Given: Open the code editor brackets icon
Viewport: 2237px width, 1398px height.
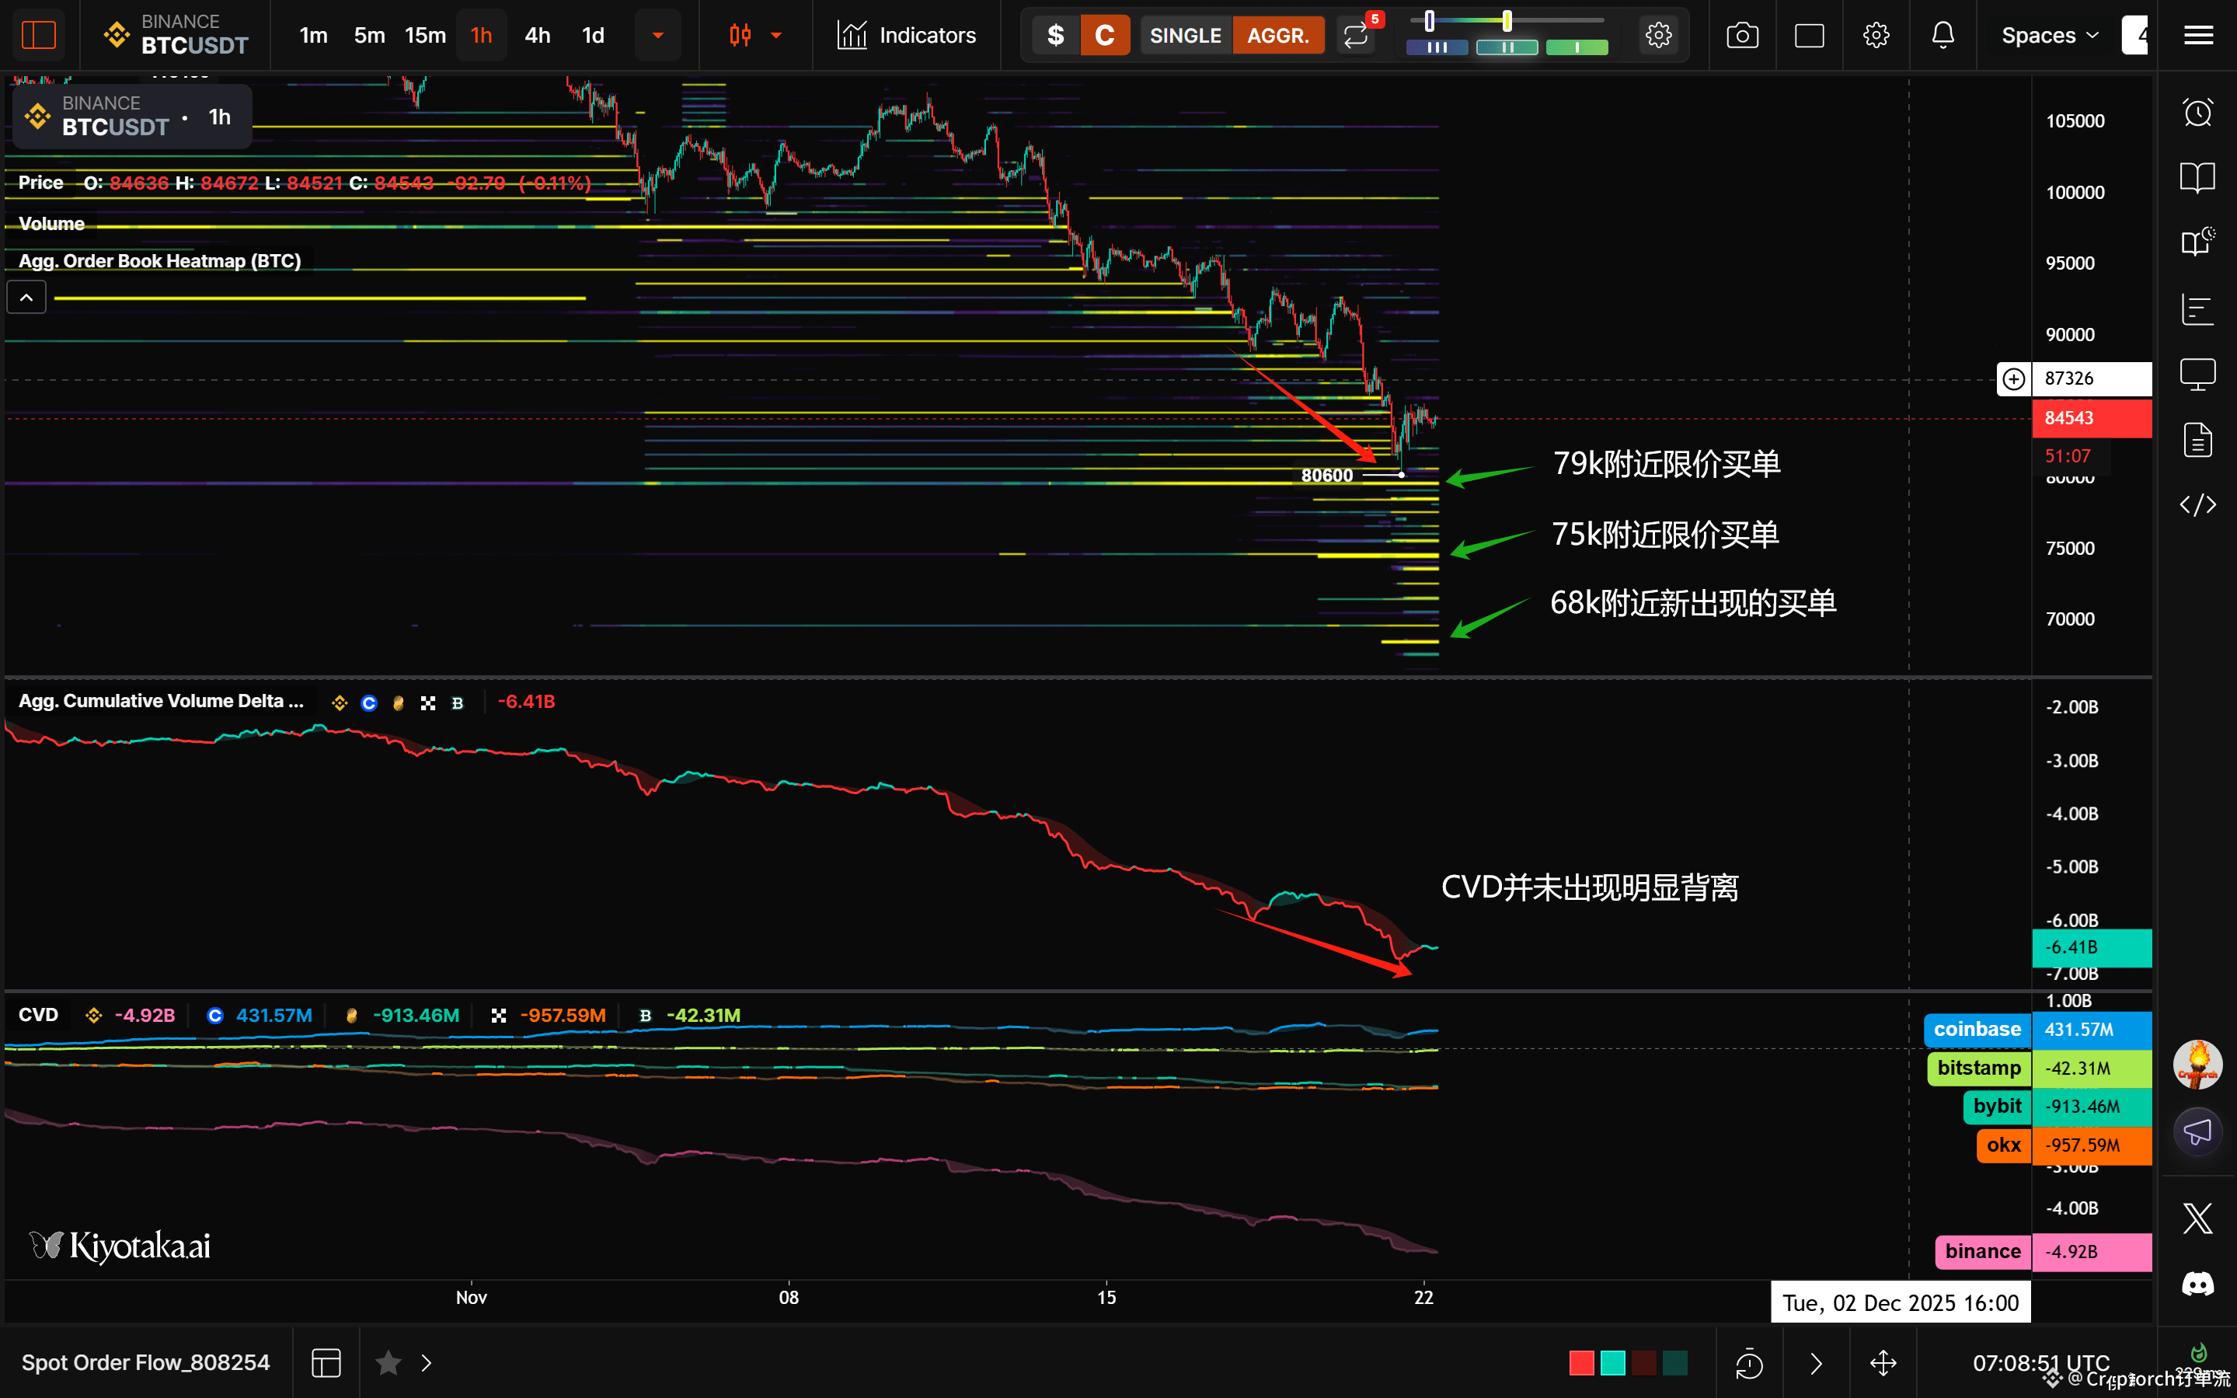Looking at the screenshot, I should pos(2197,504).
